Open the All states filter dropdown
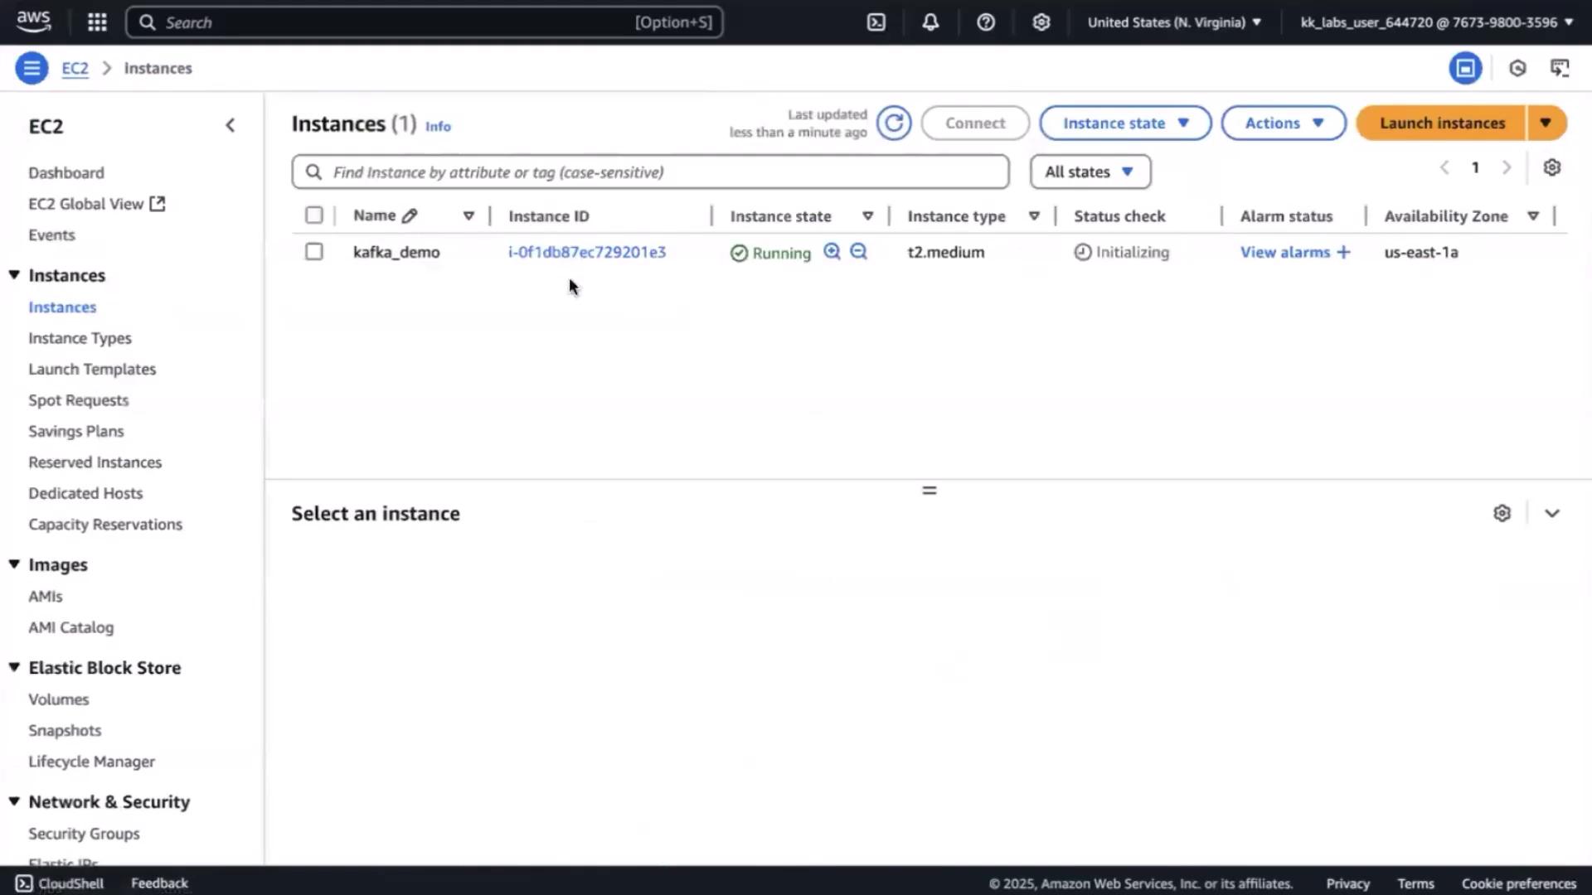Viewport: 1592px width, 895px height. (1090, 172)
